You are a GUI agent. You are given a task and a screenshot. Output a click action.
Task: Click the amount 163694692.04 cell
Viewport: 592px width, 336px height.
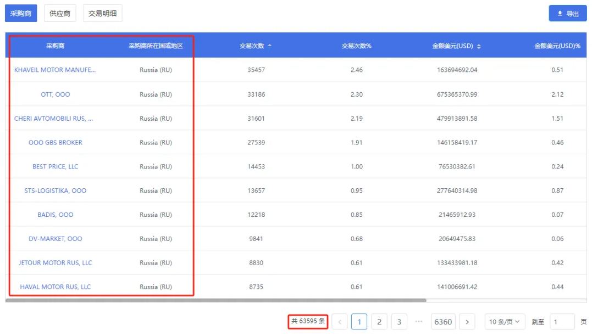pos(457,70)
